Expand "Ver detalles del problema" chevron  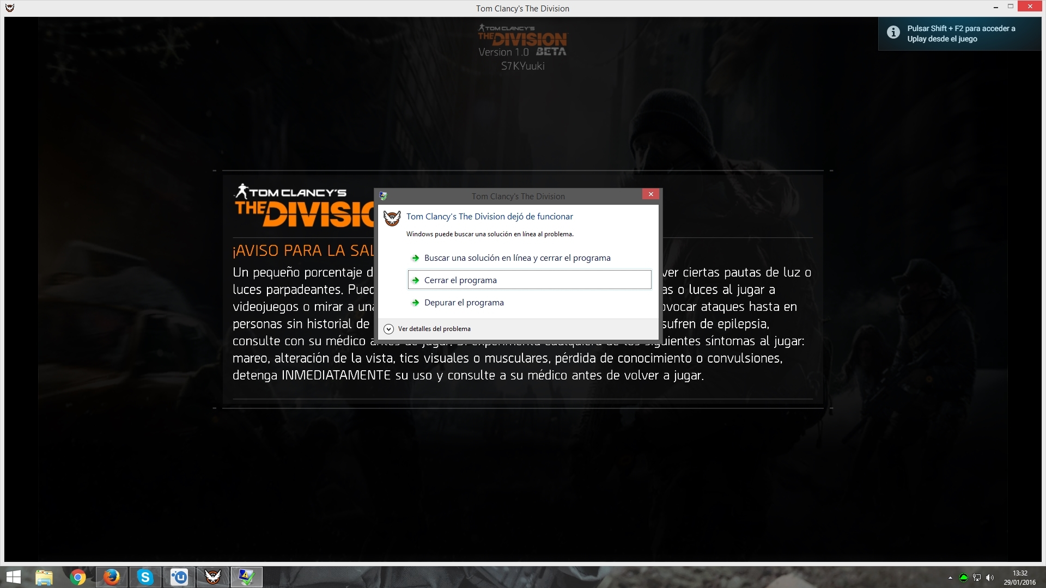coord(388,329)
